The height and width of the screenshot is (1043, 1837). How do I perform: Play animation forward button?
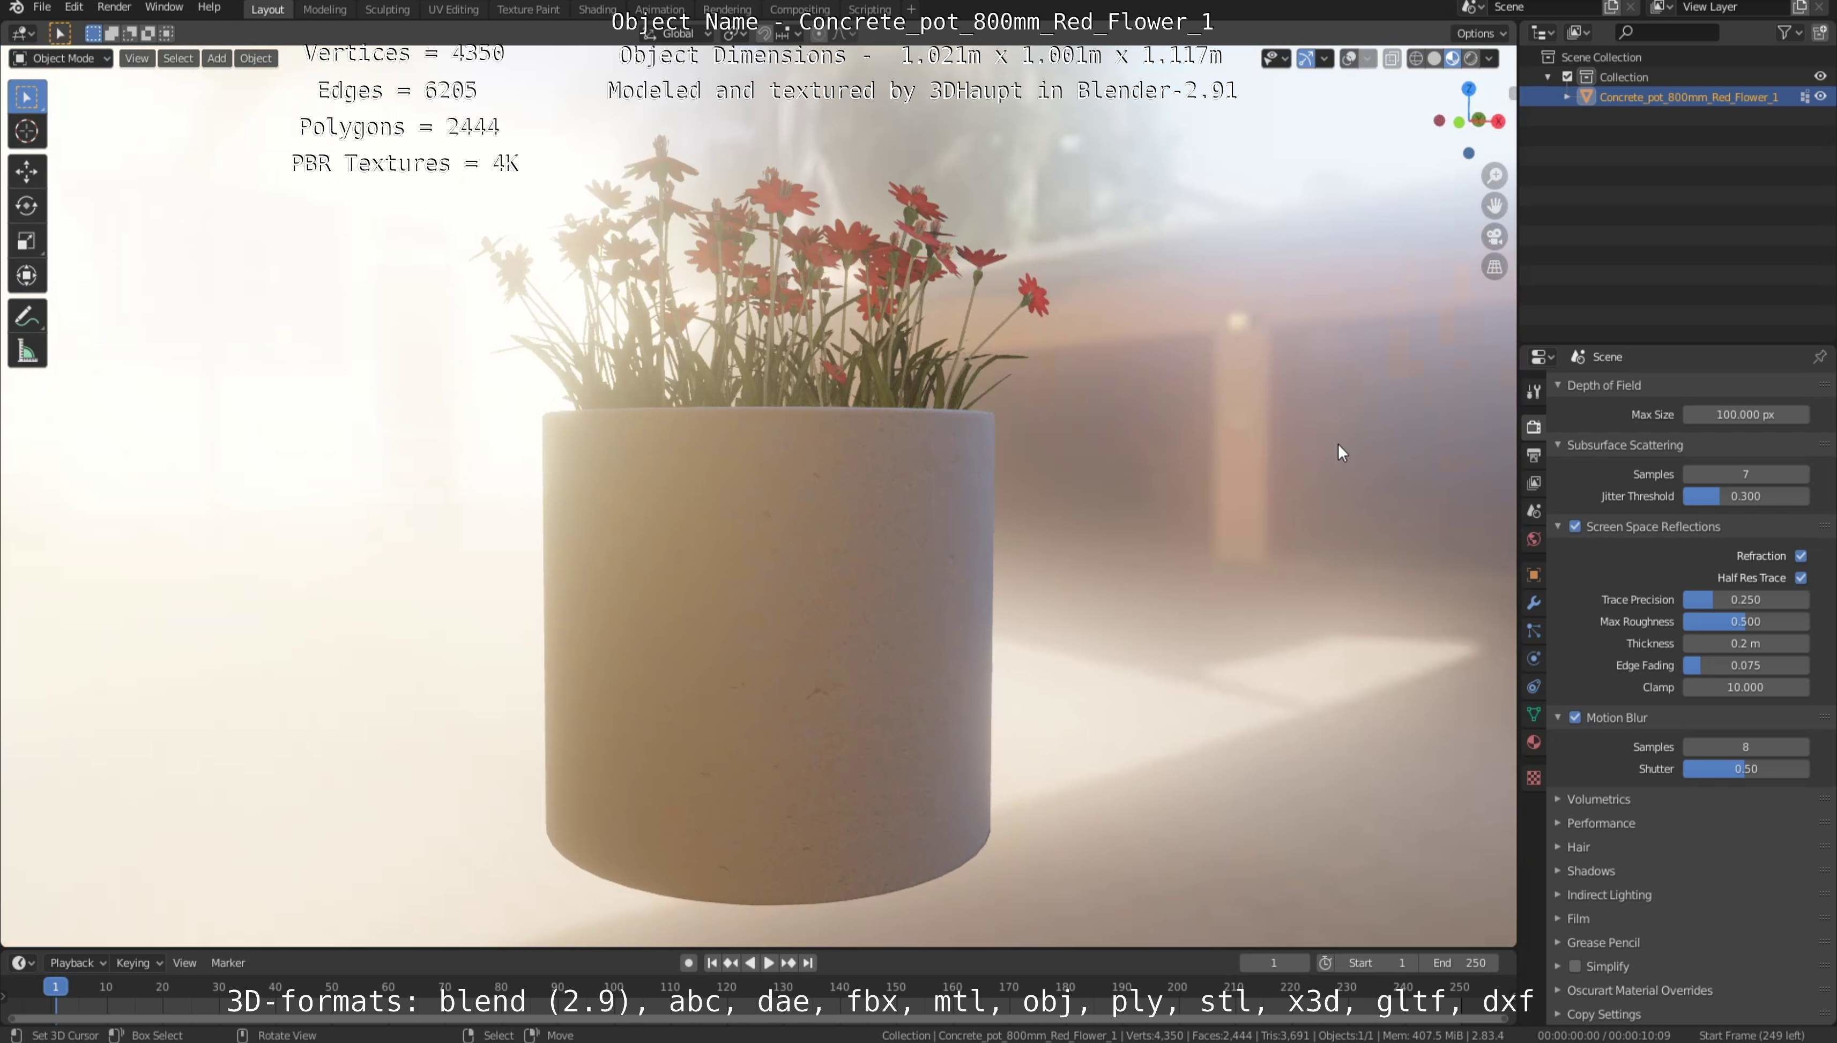[769, 963]
